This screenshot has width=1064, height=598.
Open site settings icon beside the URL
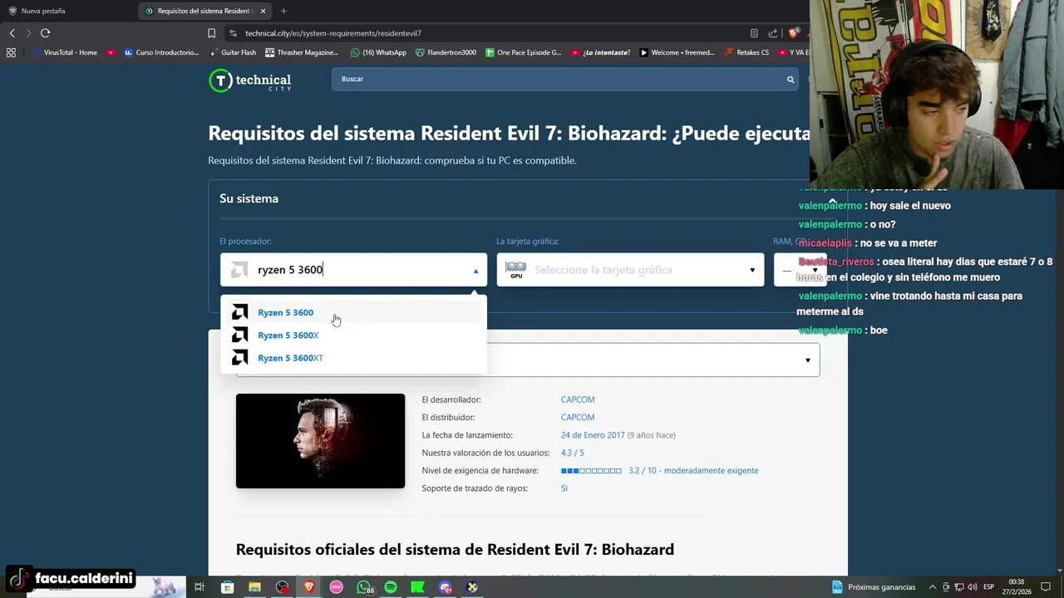click(x=234, y=33)
